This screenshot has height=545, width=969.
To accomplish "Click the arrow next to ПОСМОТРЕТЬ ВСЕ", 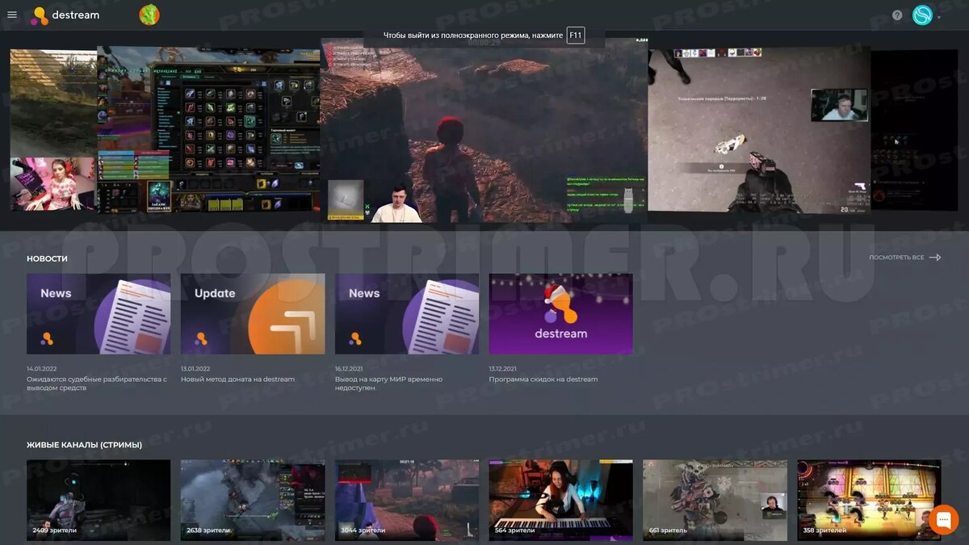I will coord(935,258).
